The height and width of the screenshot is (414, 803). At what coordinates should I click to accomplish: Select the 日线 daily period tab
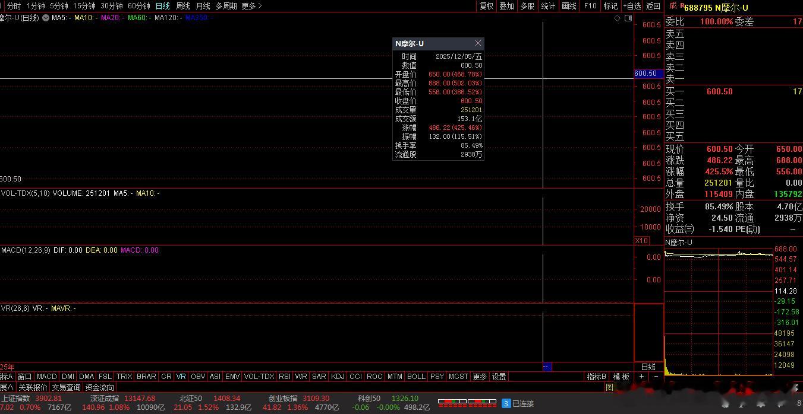pos(162,6)
